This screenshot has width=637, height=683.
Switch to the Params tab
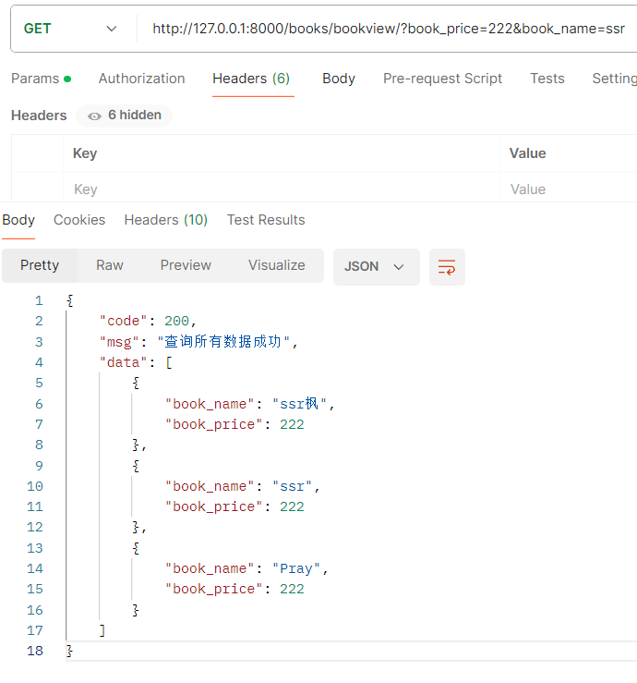(x=35, y=79)
